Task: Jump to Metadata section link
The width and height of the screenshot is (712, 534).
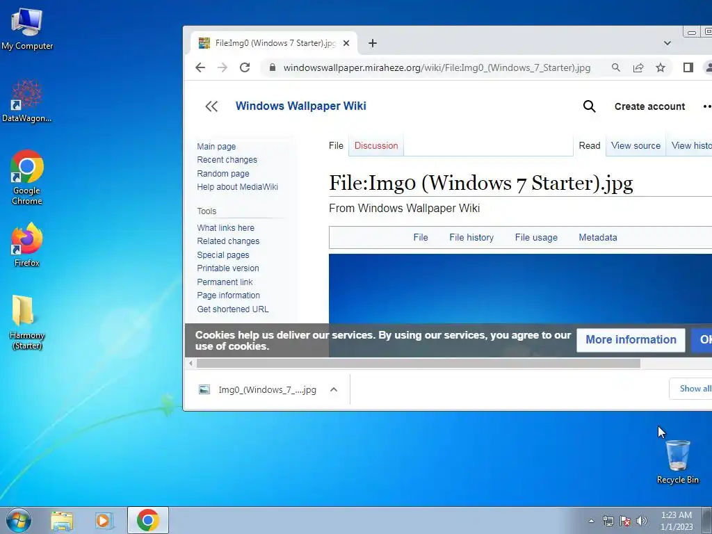Action: (x=597, y=238)
